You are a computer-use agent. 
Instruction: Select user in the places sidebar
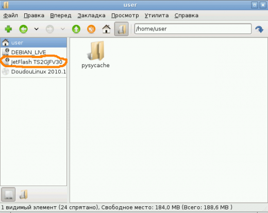[33, 42]
